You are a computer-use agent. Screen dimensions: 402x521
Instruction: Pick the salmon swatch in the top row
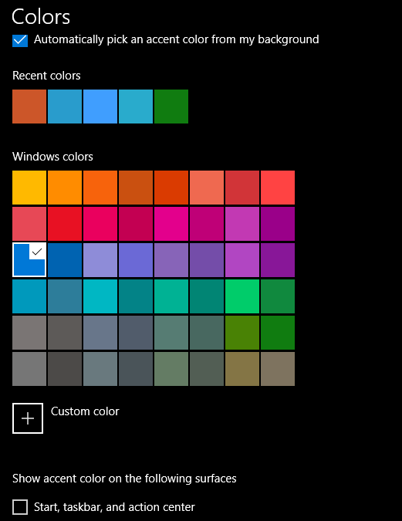[x=207, y=188]
